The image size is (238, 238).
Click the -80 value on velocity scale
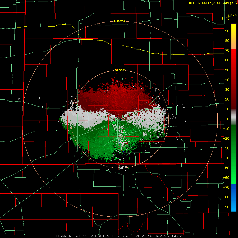(x=226, y=197)
